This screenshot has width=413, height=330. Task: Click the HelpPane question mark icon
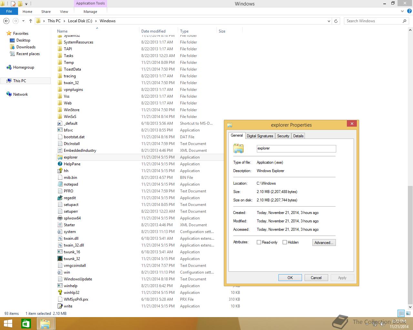[60, 164]
